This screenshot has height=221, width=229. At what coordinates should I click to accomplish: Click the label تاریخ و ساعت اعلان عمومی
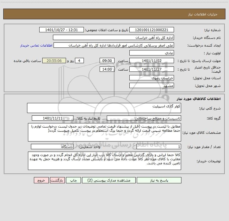click(x=107, y=30)
